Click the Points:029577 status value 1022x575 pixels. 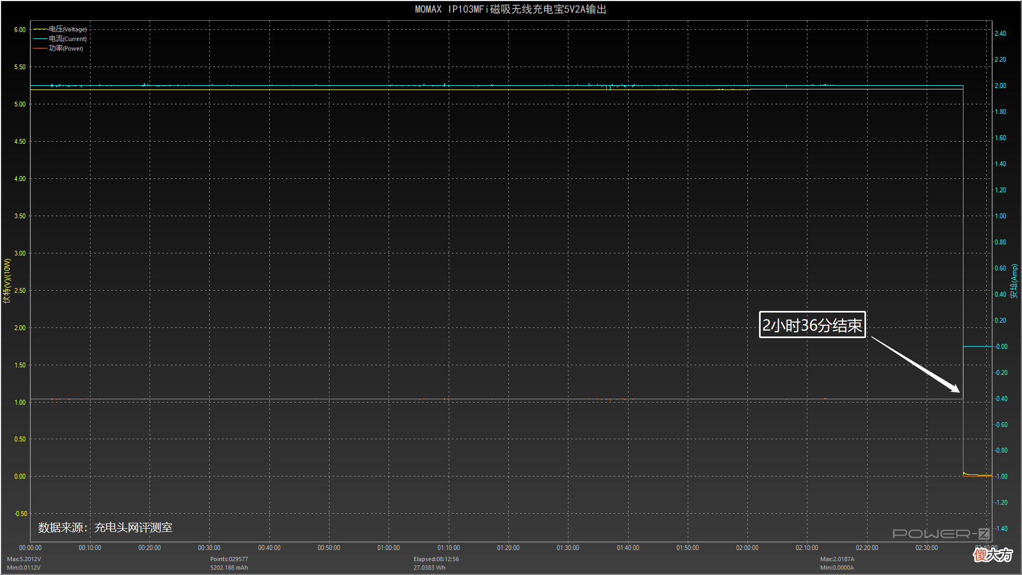click(x=229, y=559)
